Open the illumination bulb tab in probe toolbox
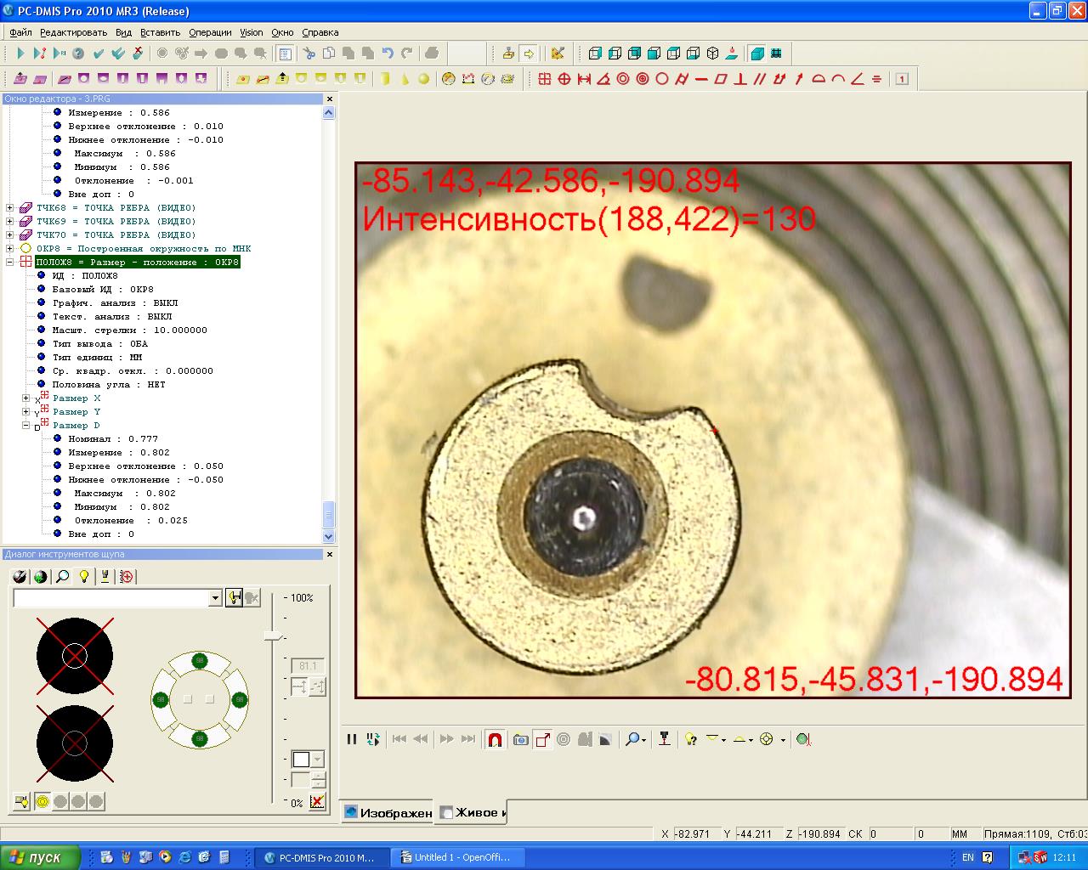1088x870 pixels. 83,577
